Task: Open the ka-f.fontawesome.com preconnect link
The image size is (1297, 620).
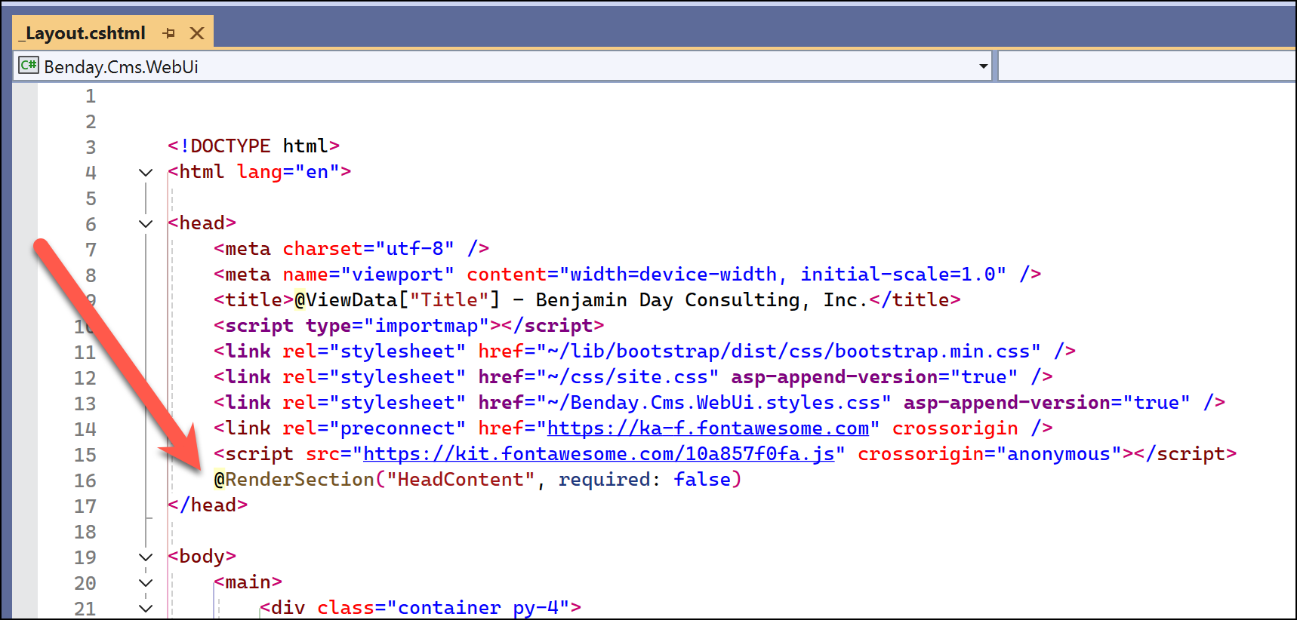Action: (x=708, y=428)
